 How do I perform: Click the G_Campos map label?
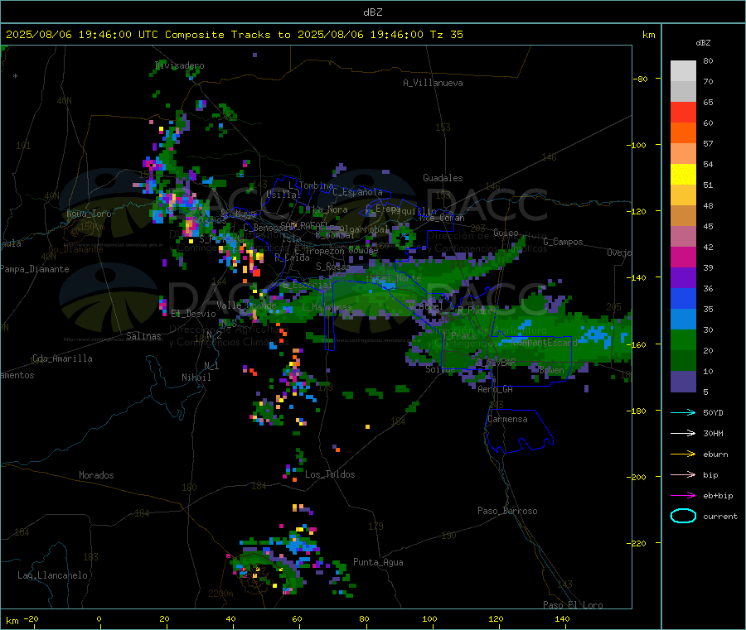[x=563, y=242]
